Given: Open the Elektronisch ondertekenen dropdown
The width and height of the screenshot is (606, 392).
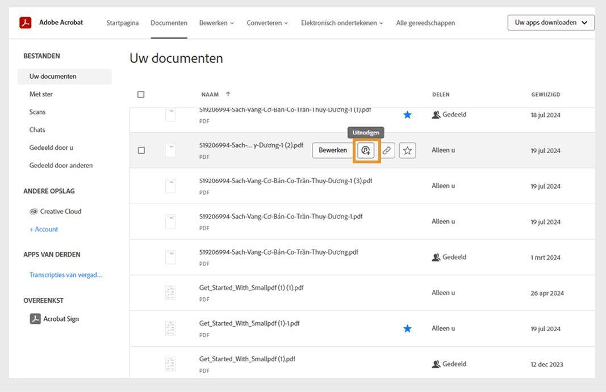Looking at the screenshot, I should pyautogui.click(x=342, y=23).
